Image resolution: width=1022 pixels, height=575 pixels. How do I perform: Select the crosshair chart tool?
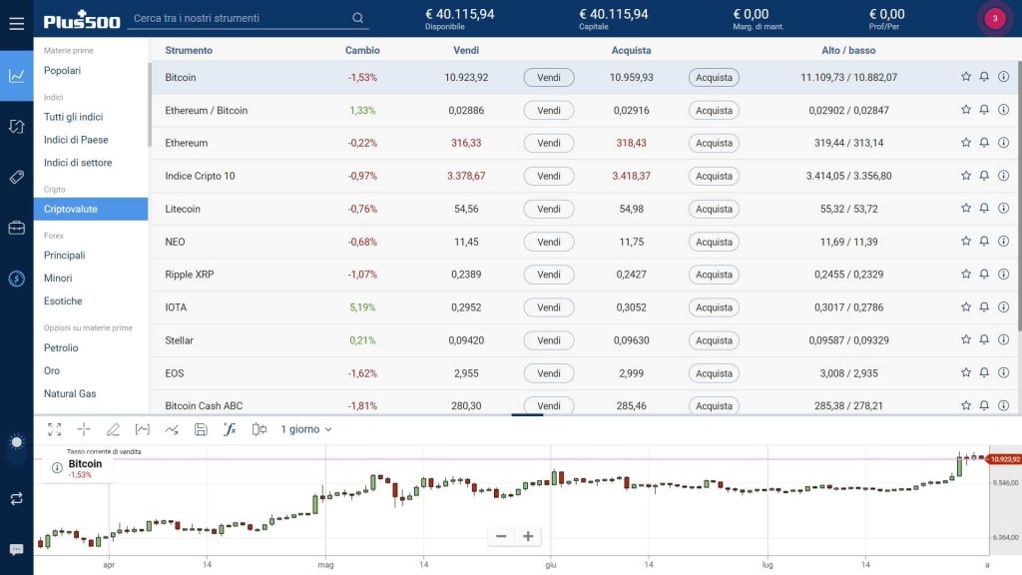[x=84, y=429]
